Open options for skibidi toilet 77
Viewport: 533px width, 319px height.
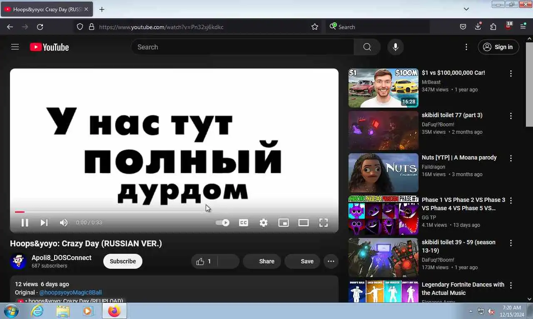pos(511,116)
